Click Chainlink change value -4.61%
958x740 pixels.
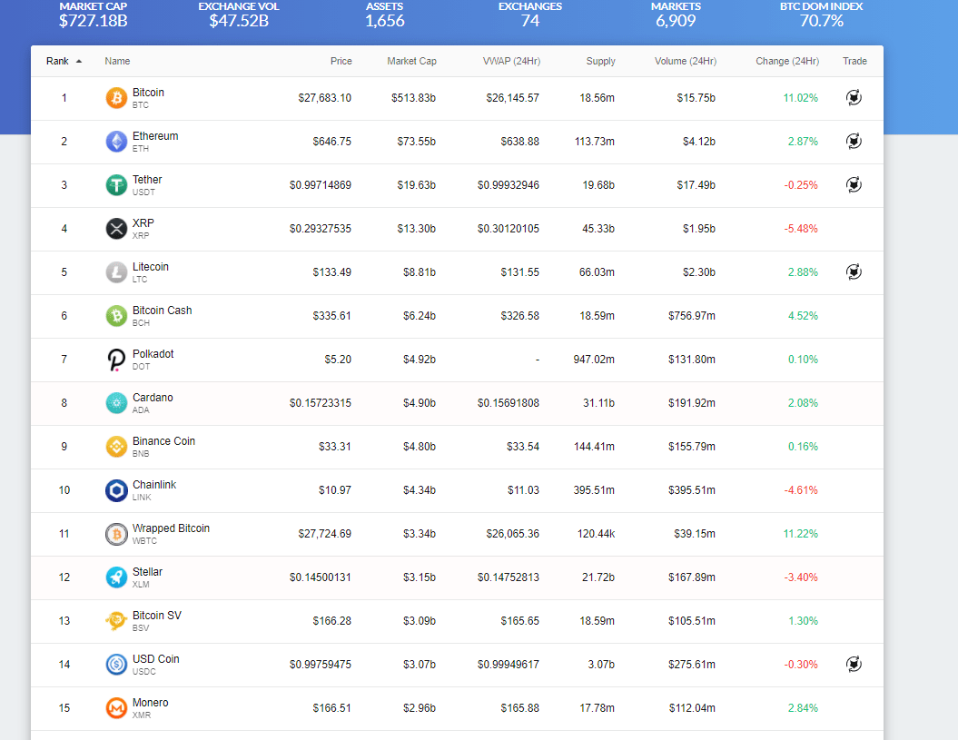pos(801,490)
